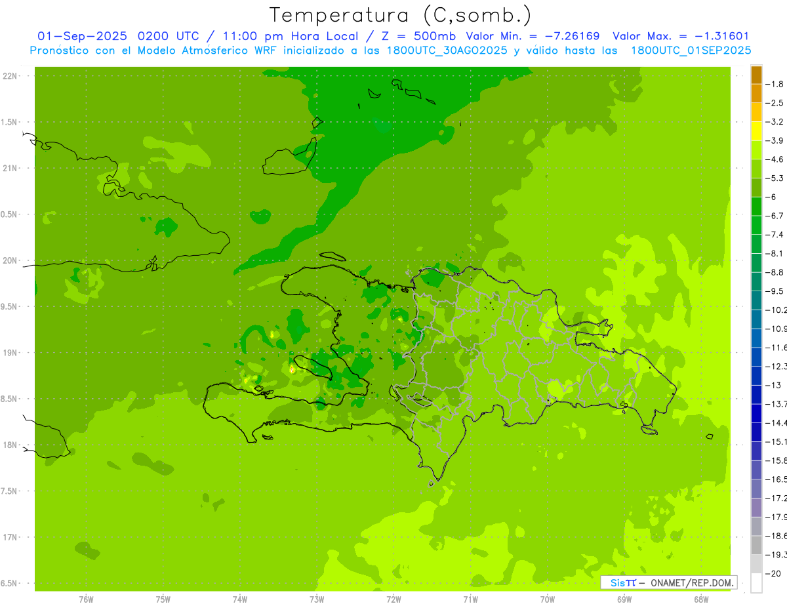Click the valid-until time '1800UTC_01SEP2025'

pyautogui.click(x=691, y=51)
